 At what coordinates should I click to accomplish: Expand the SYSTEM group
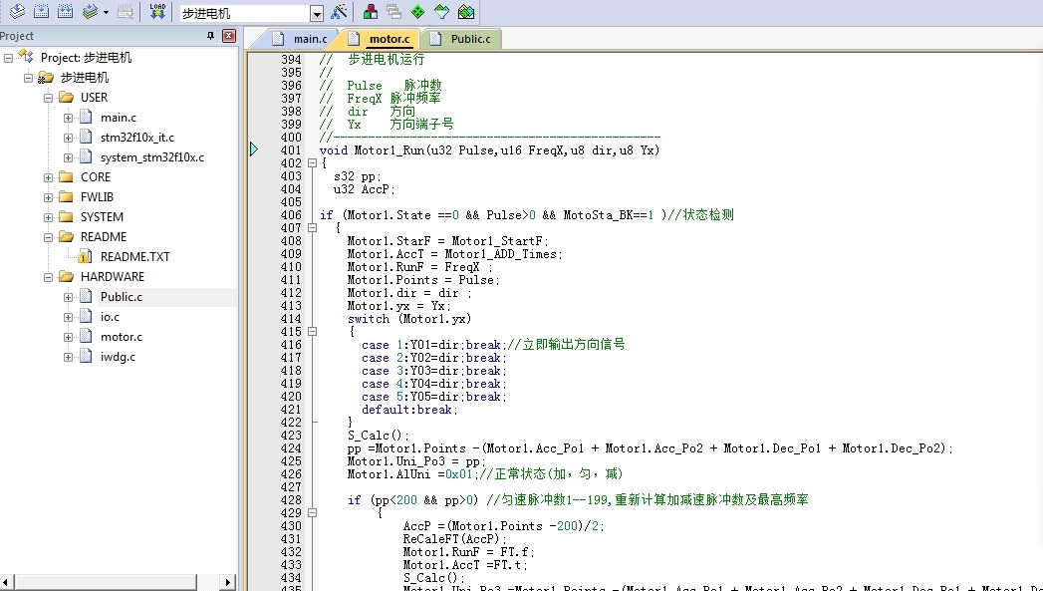point(48,217)
